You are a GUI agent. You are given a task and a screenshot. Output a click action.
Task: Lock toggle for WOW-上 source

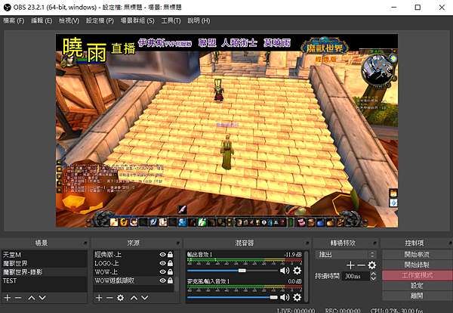[170, 271]
